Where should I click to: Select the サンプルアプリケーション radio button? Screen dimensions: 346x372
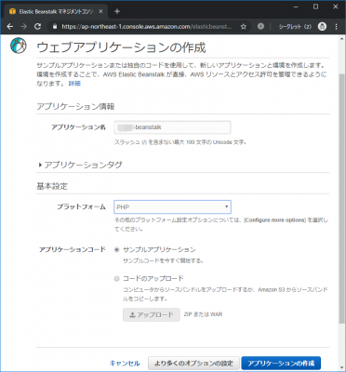tap(116, 250)
